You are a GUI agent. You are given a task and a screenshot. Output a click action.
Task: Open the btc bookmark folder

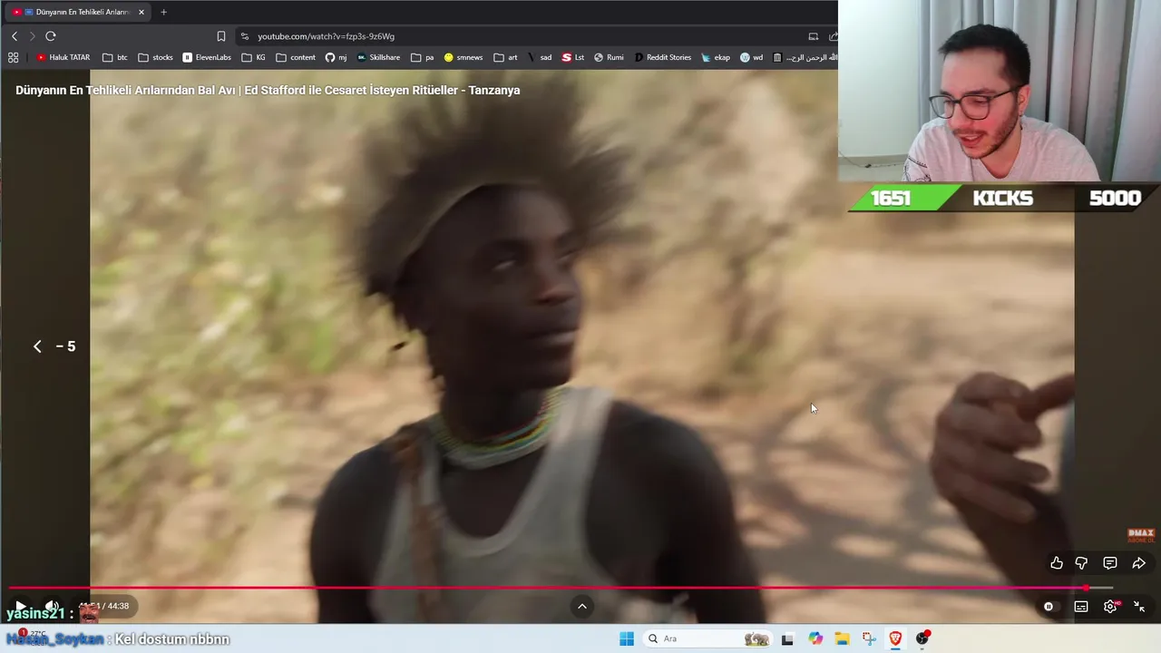(x=115, y=57)
